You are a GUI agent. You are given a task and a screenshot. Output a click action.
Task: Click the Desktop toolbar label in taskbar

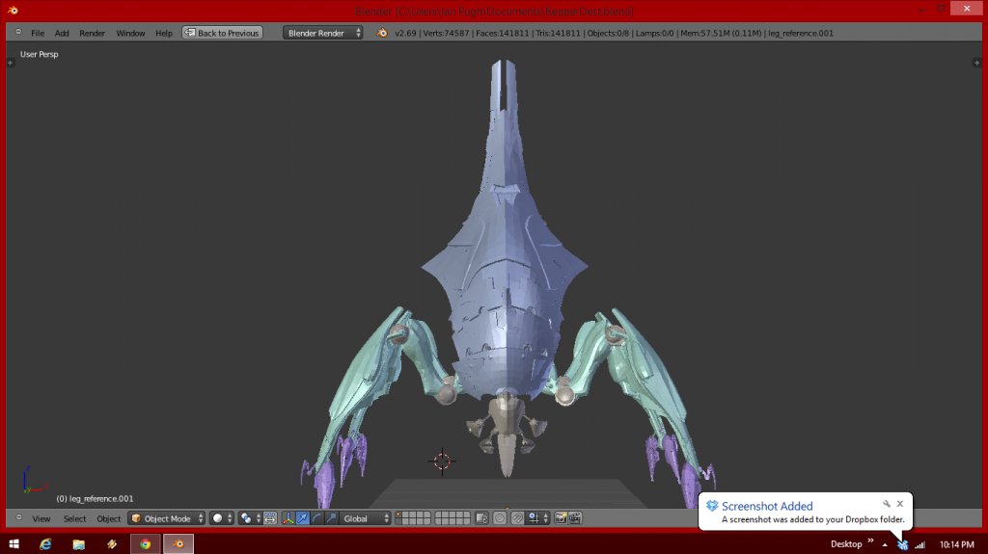pyautogui.click(x=845, y=544)
